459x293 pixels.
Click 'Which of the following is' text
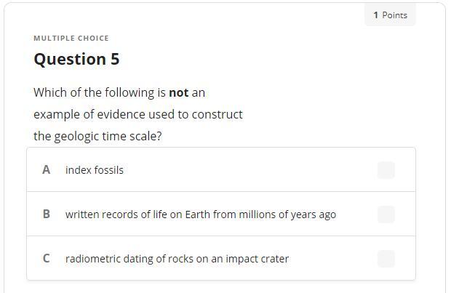click(x=99, y=93)
